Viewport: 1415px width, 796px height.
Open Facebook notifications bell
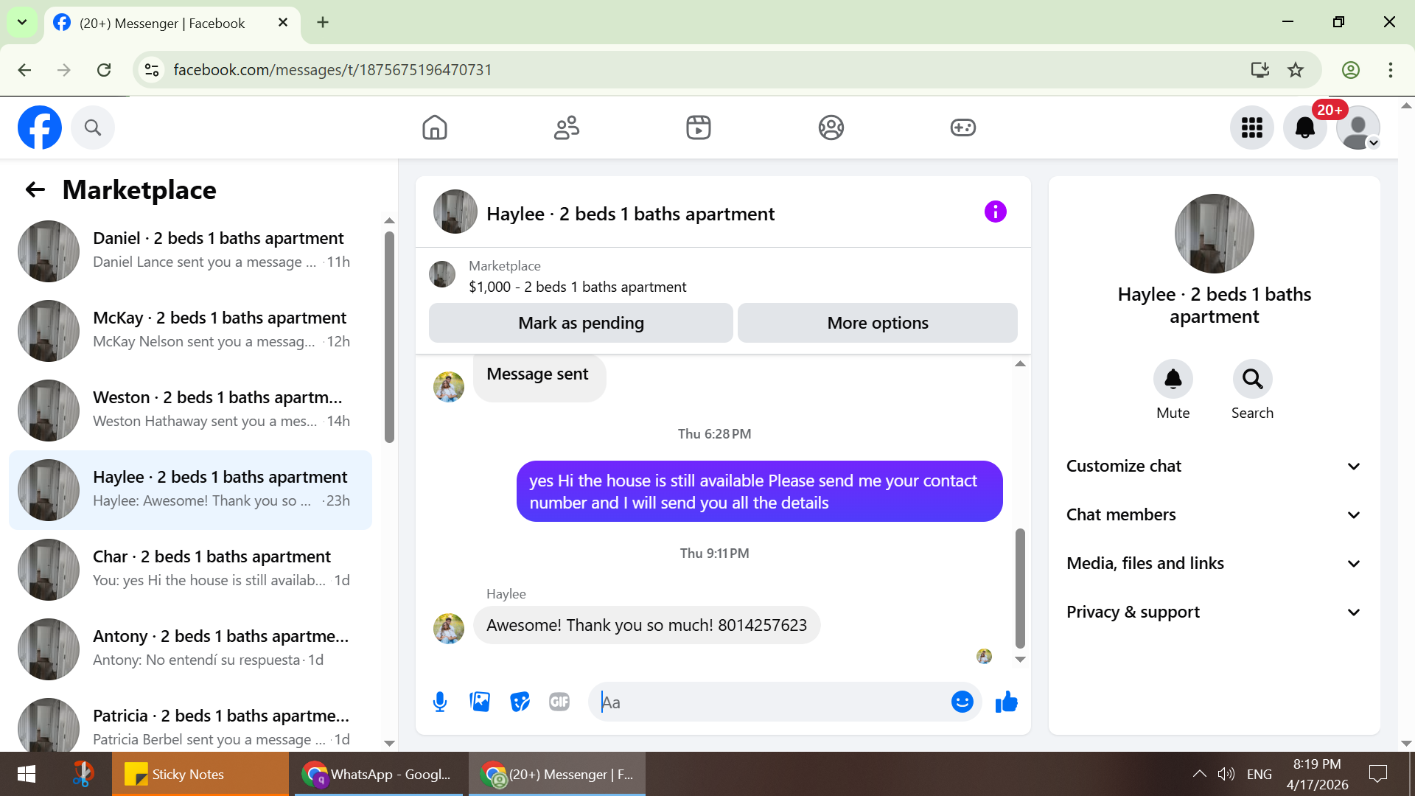click(x=1304, y=128)
